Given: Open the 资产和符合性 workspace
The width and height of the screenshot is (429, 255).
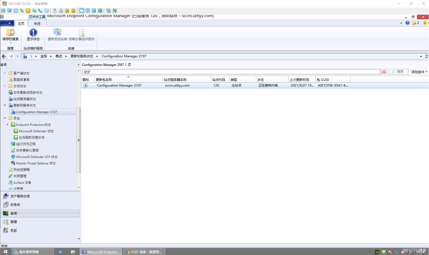Looking at the screenshot, I should [x=40, y=196].
